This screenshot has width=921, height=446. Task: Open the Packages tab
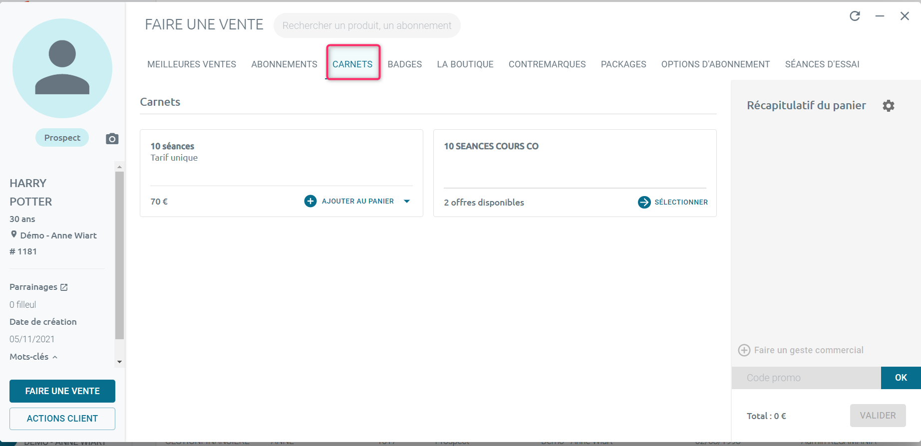coord(623,64)
